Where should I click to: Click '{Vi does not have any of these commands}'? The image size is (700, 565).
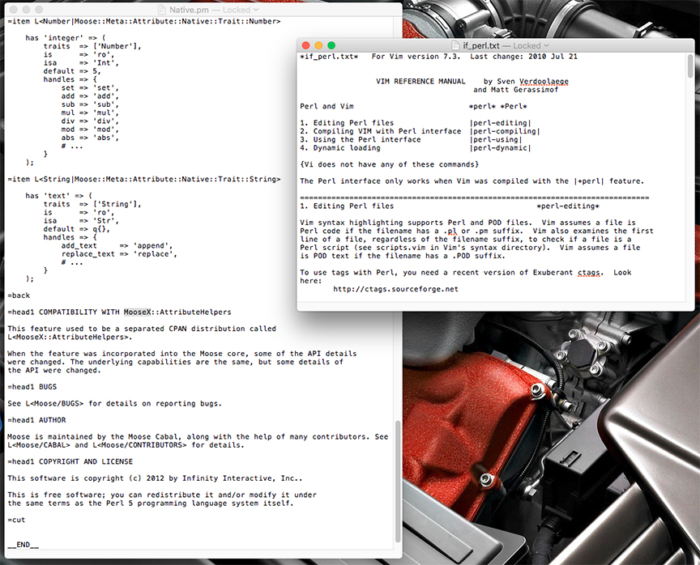[389, 164]
